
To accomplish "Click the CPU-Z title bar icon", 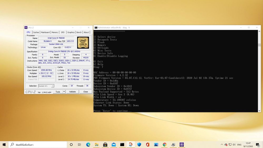I will 26,27.
